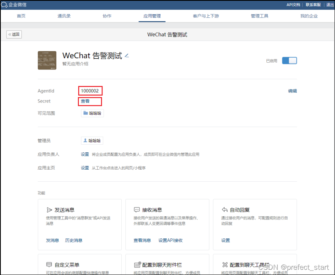Viewport: 335px width, 275px height.
Task: Click the 编辑 link
Action: [x=292, y=91]
